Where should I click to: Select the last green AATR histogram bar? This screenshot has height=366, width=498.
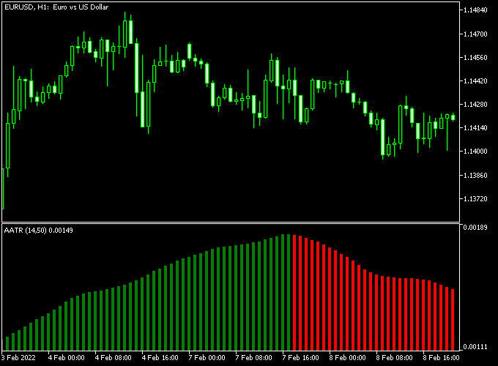coord(288,293)
